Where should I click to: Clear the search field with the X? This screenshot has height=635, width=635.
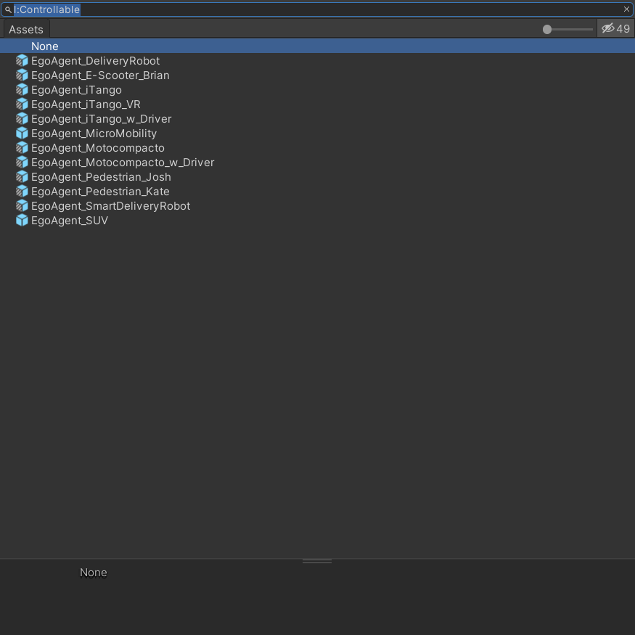[x=626, y=9]
